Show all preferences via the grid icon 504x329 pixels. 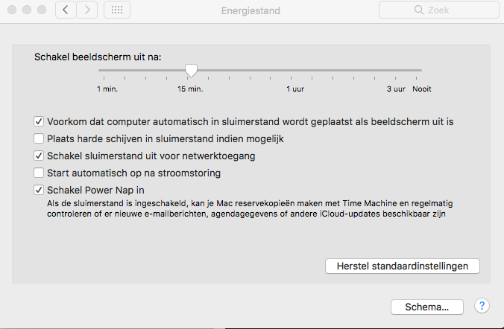tap(117, 10)
